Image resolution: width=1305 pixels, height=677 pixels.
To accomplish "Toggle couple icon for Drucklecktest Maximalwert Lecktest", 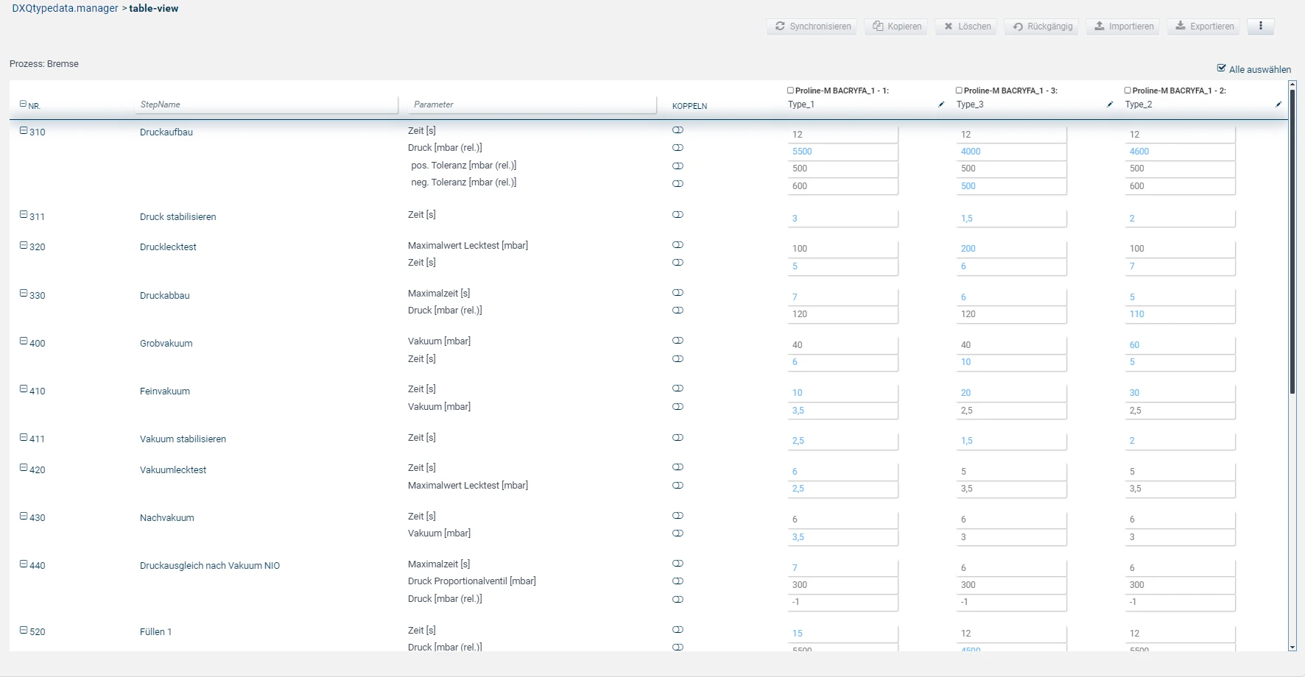I will coord(678,245).
